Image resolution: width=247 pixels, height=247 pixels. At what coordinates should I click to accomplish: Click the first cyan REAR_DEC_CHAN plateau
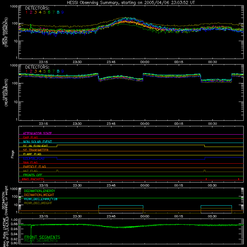[121, 206]
